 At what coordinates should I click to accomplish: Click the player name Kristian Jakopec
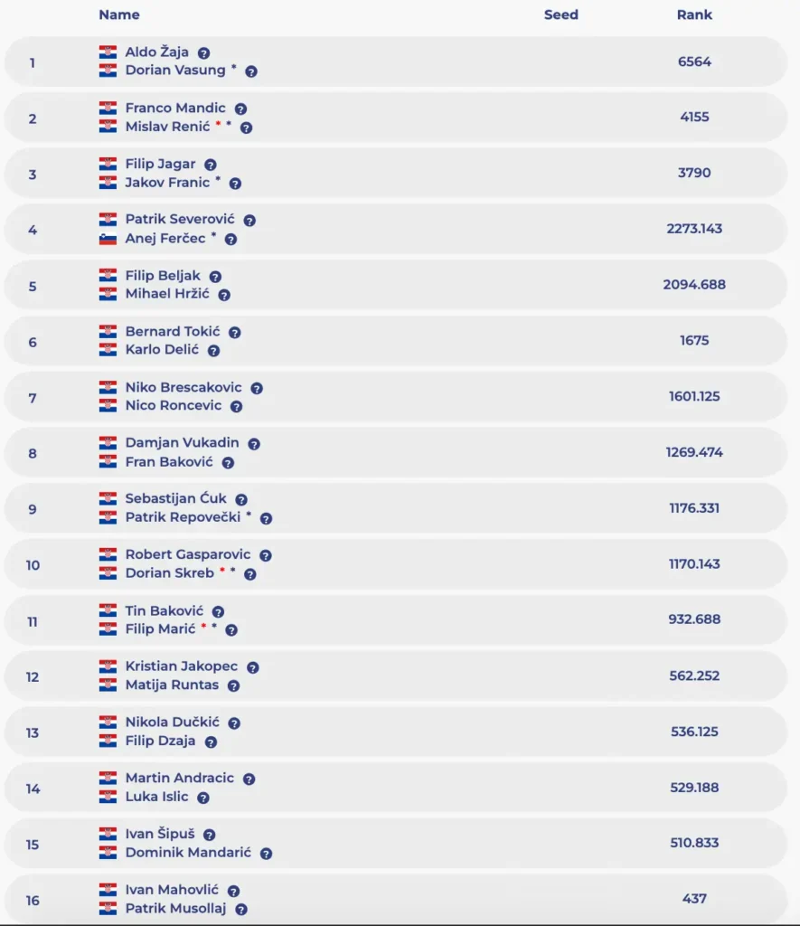pos(181,666)
